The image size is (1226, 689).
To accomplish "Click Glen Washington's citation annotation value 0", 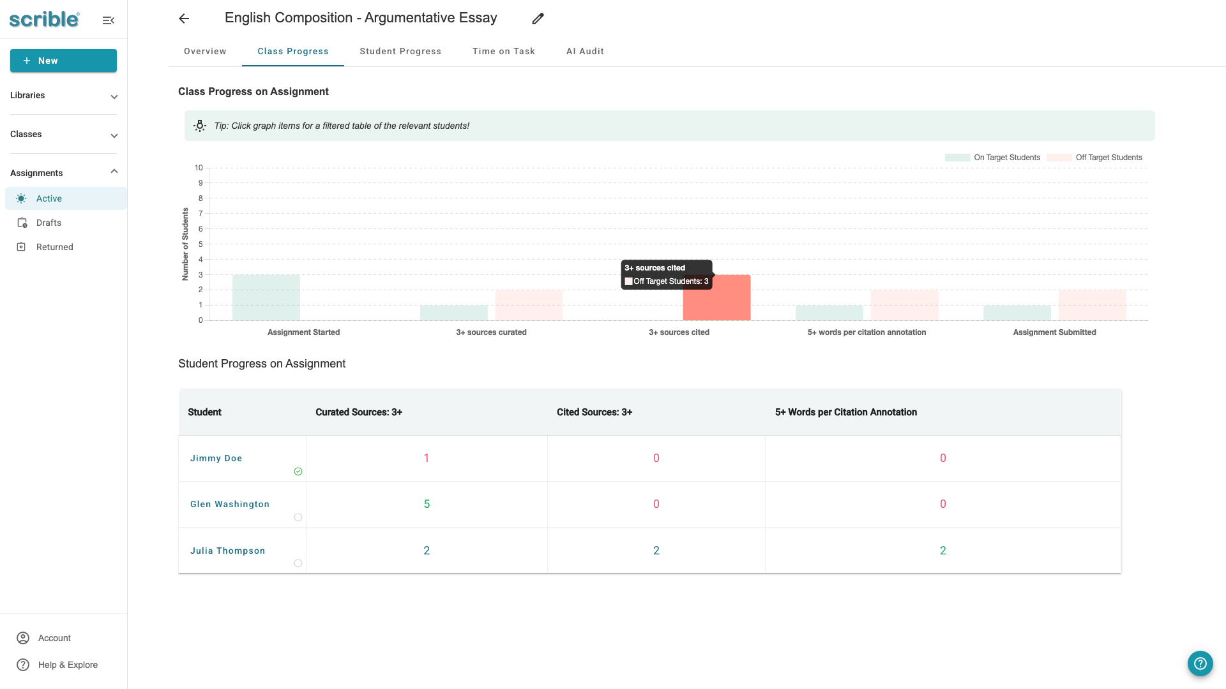I will (943, 504).
